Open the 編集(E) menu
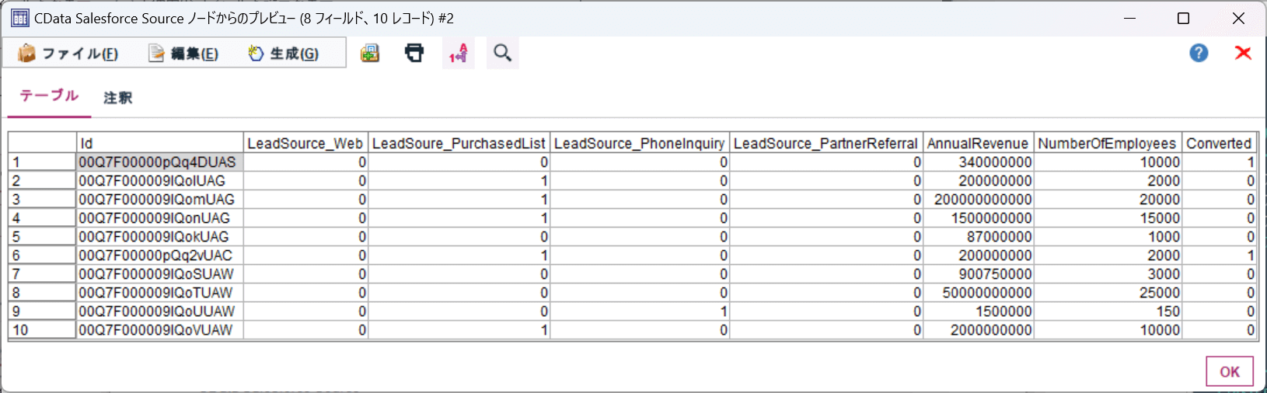Image resolution: width=1267 pixels, height=393 pixels. click(x=183, y=53)
